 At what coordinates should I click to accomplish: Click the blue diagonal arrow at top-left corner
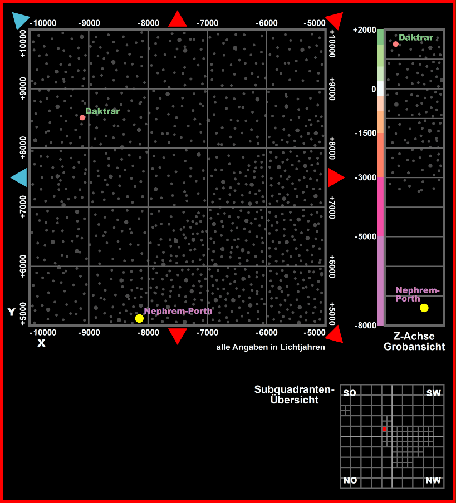pos(21,21)
